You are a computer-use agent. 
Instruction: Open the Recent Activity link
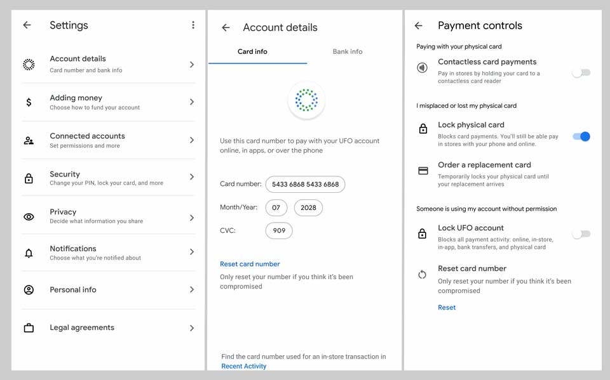244,366
